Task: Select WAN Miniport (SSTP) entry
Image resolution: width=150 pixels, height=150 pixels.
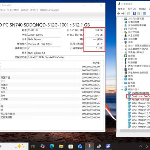Action: tap(141, 127)
